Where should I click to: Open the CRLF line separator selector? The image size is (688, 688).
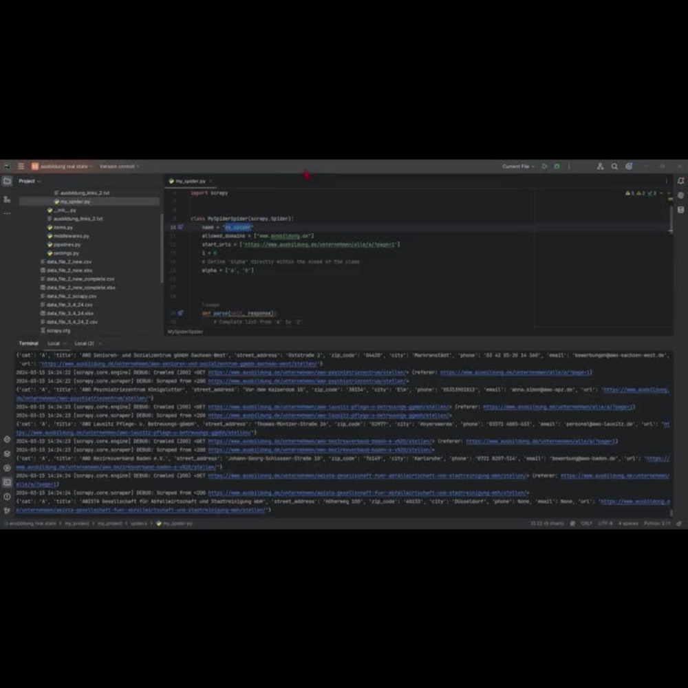click(x=586, y=524)
